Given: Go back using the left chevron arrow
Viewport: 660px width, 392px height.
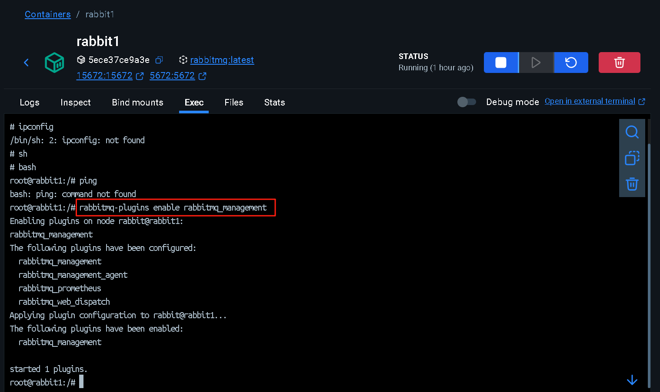Looking at the screenshot, I should coord(26,63).
